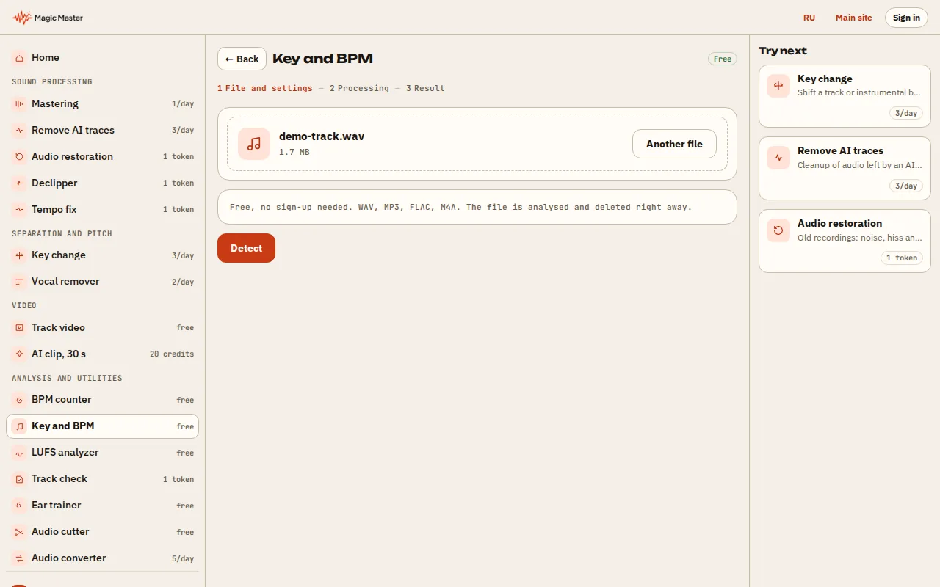Choose Another file button
This screenshot has height=587, width=940.
coord(674,144)
